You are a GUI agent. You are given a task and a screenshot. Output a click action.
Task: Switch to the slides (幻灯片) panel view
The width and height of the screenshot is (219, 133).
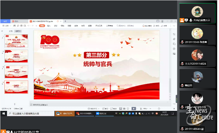(x=18, y=31)
